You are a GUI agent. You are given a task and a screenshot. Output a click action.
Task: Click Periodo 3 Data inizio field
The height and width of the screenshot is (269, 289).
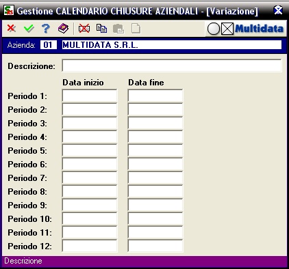90,123
